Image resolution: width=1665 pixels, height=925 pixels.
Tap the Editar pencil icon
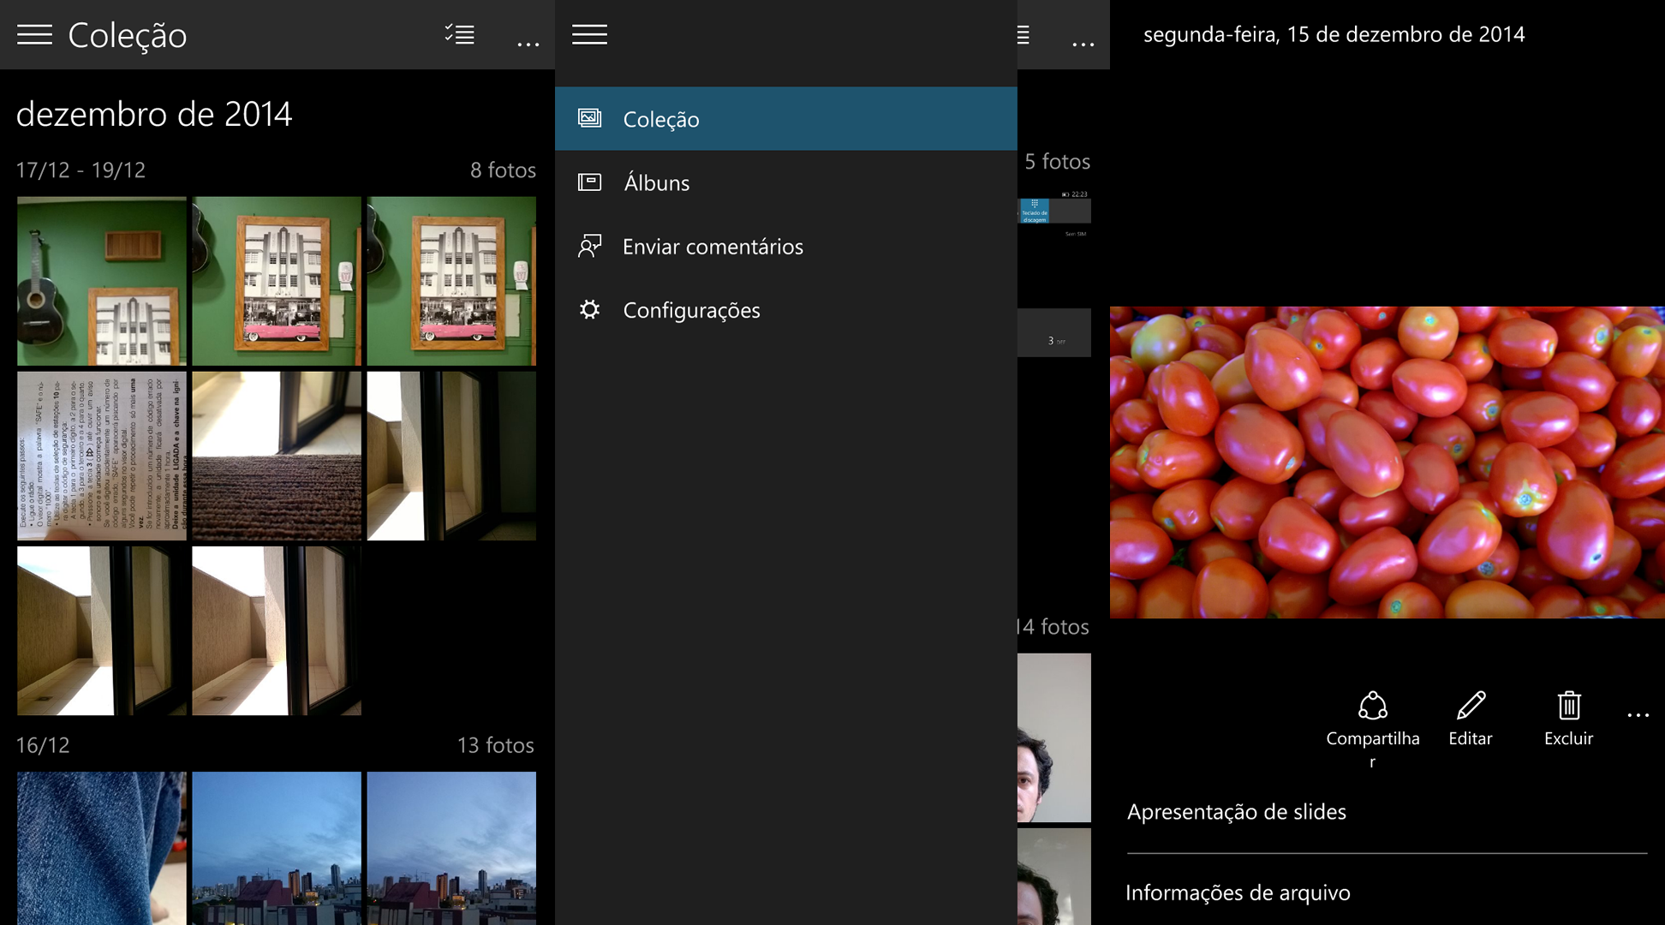coord(1471,707)
